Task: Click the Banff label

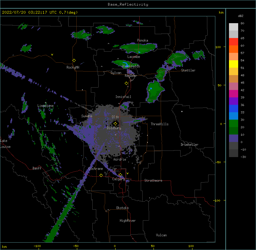Action: coord(37,168)
